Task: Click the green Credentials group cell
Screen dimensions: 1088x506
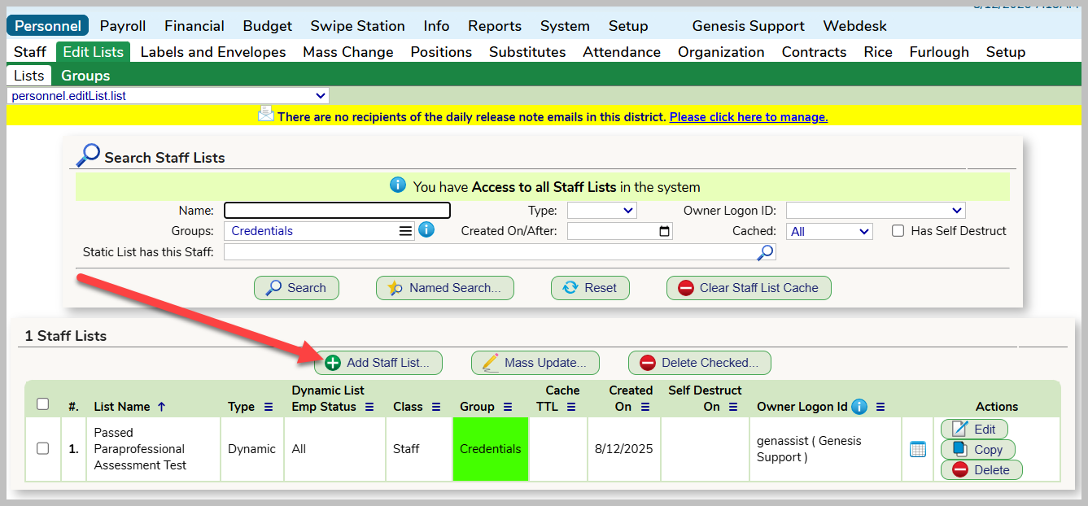Action: pyautogui.click(x=491, y=449)
